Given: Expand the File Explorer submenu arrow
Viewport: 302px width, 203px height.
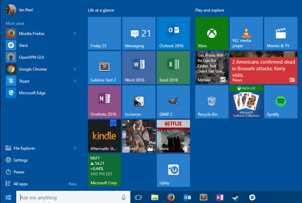Looking at the screenshot, I should tap(75, 148).
